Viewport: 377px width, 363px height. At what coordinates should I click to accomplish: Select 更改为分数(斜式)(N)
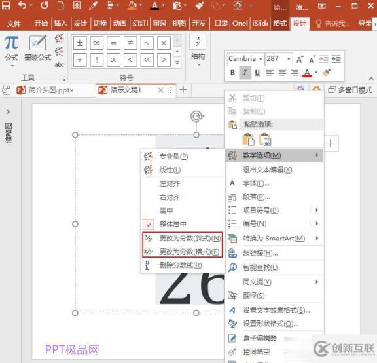[x=183, y=239]
